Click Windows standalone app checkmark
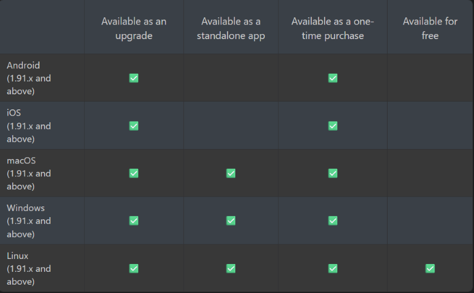The width and height of the screenshot is (474, 293). [x=231, y=220]
